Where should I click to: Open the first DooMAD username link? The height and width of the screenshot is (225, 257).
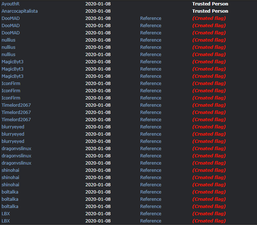pos(11,18)
